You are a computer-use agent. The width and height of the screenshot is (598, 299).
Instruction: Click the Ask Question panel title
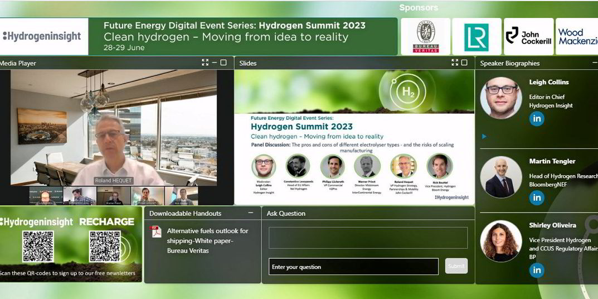(286, 214)
